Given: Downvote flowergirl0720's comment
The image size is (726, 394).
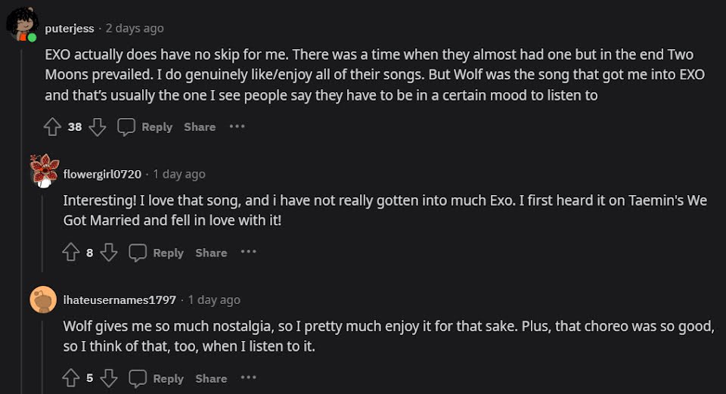Looking at the screenshot, I should (109, 253).
